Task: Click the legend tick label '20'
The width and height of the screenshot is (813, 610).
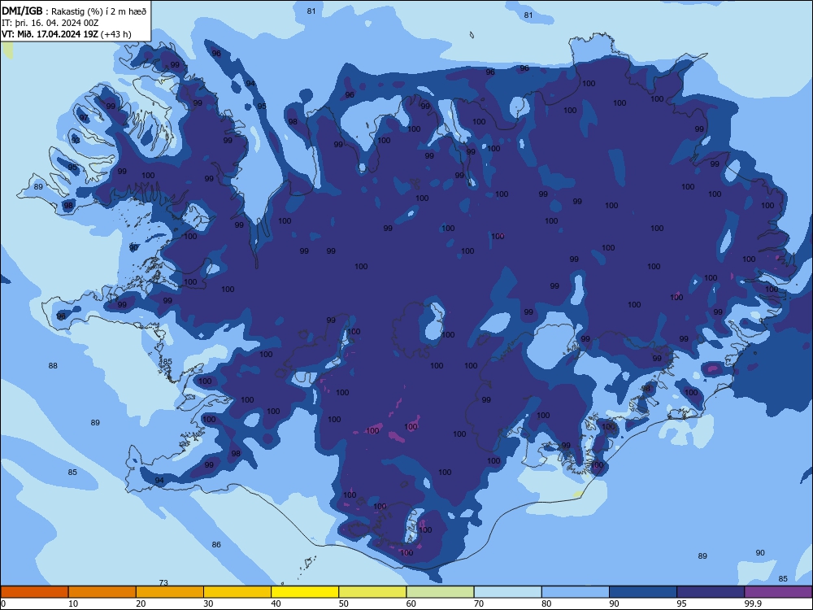Action: click(141, 603)
